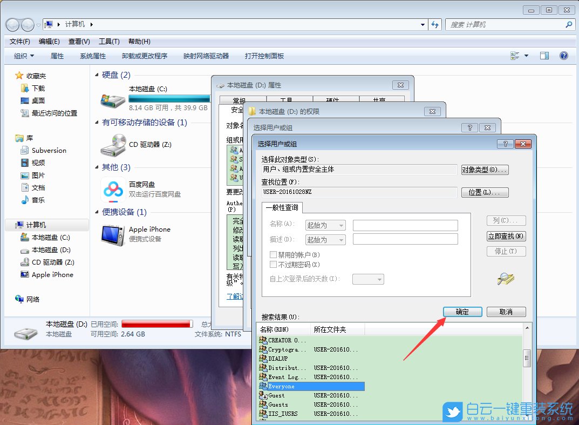The image size is (579, 425).
Task: Open the CD 驱动器 (Z:) drive
Action: coord(151,143)
